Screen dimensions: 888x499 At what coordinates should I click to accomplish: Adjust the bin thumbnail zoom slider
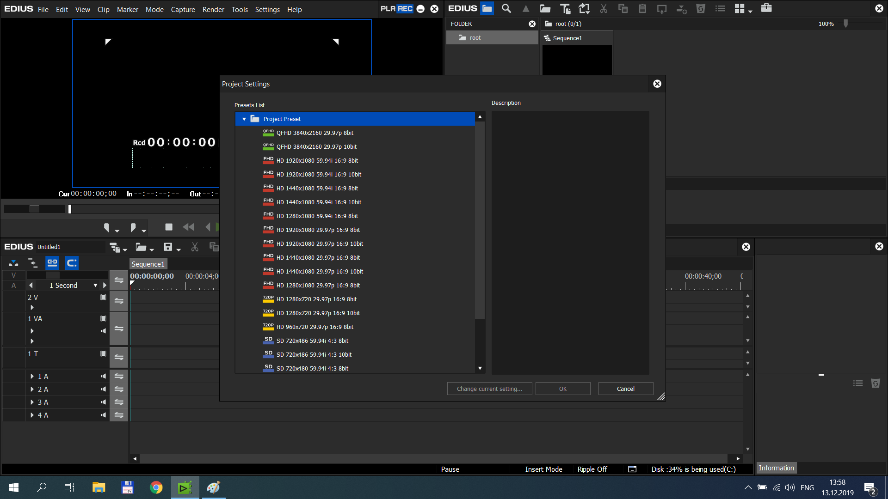click(x=846, y=24)
